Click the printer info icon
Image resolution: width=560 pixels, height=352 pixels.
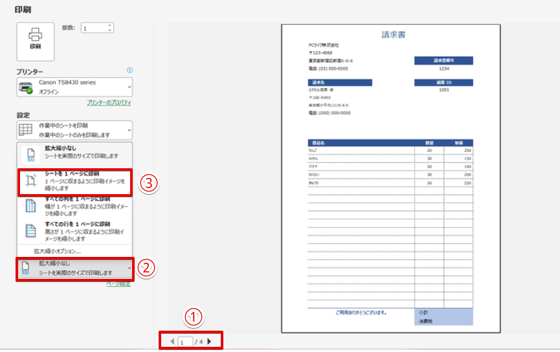click(x=129, y=70)
